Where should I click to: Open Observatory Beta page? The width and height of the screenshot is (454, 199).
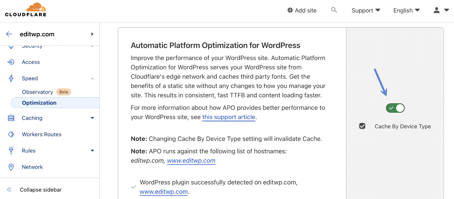click(37, 92)
